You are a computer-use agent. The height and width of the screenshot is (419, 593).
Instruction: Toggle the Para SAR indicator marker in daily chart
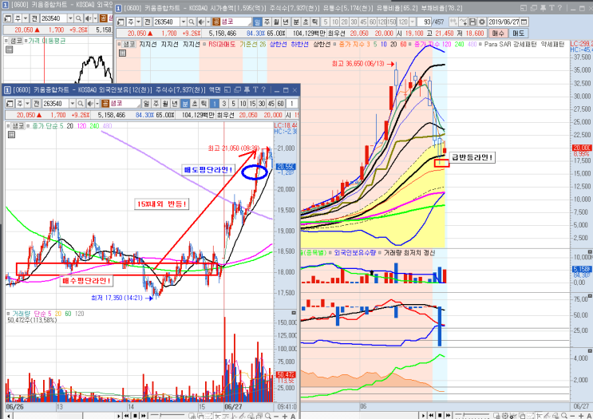480,44
